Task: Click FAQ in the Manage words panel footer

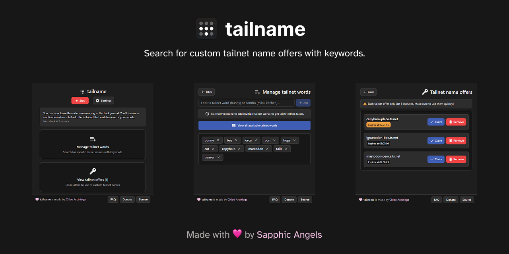Action: [275, 200]
